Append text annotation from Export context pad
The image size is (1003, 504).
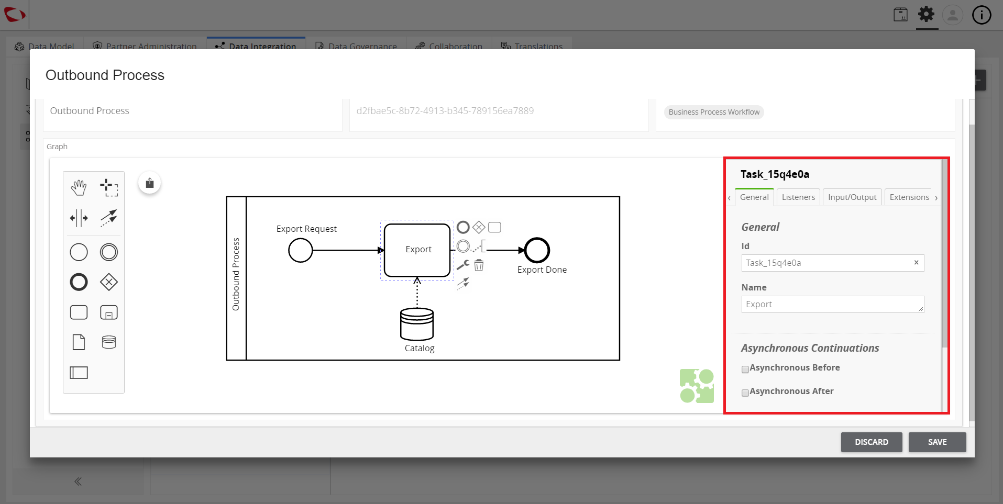click(x=479, y=246)
